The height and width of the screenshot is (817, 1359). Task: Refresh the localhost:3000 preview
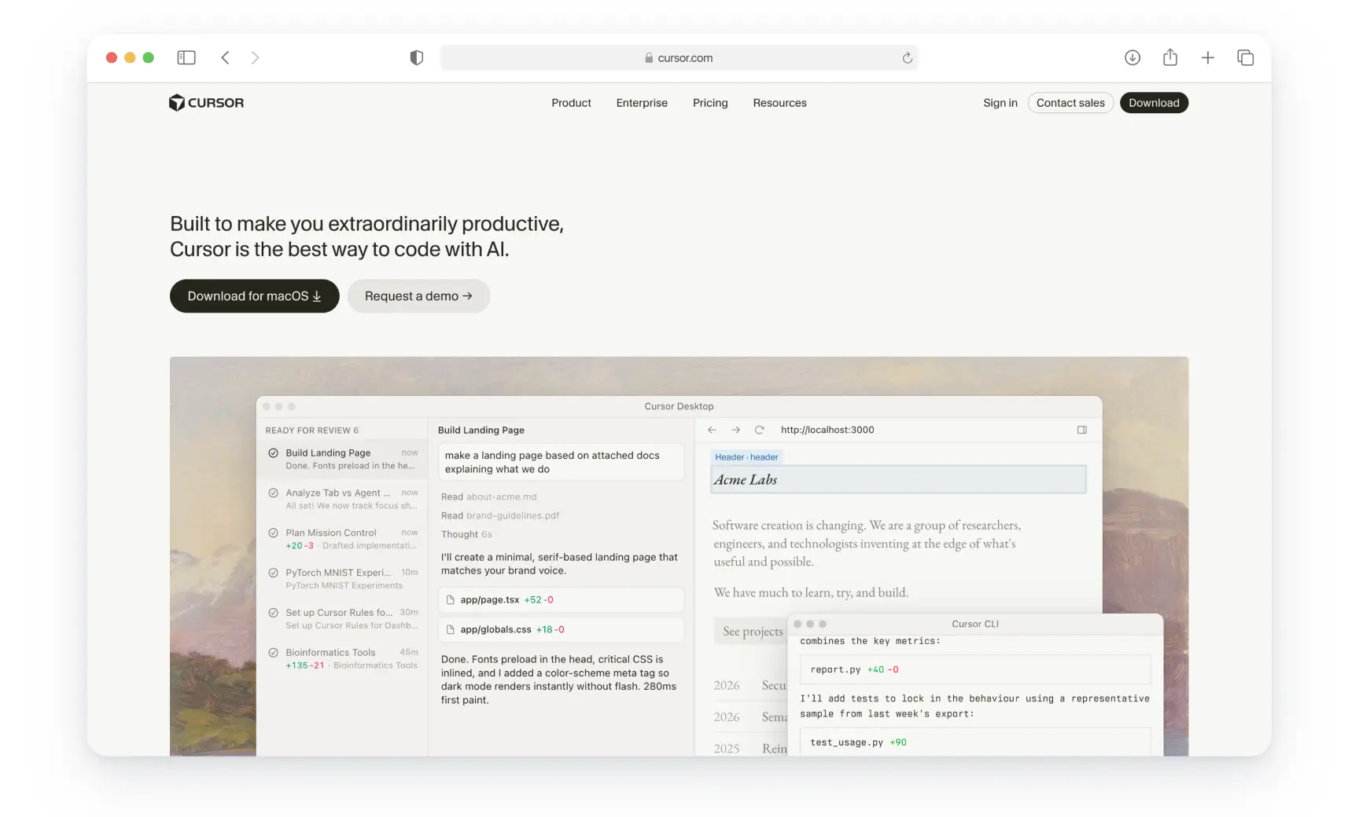[x=760, y=430]
